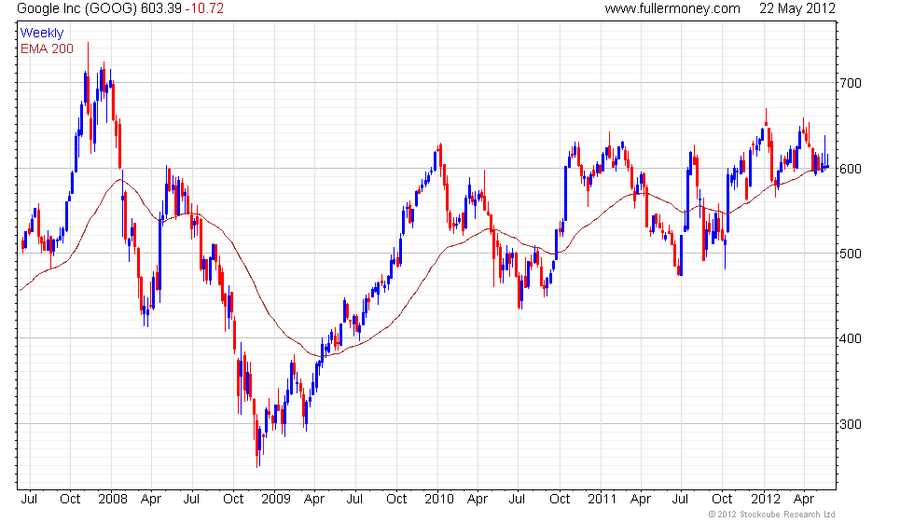Screen dimensions: 914x522
Task: Click the Apr label after 2010
Action: tap(478, 500)
